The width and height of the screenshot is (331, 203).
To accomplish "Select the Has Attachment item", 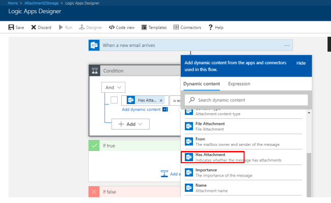I will tap(243, 157).
